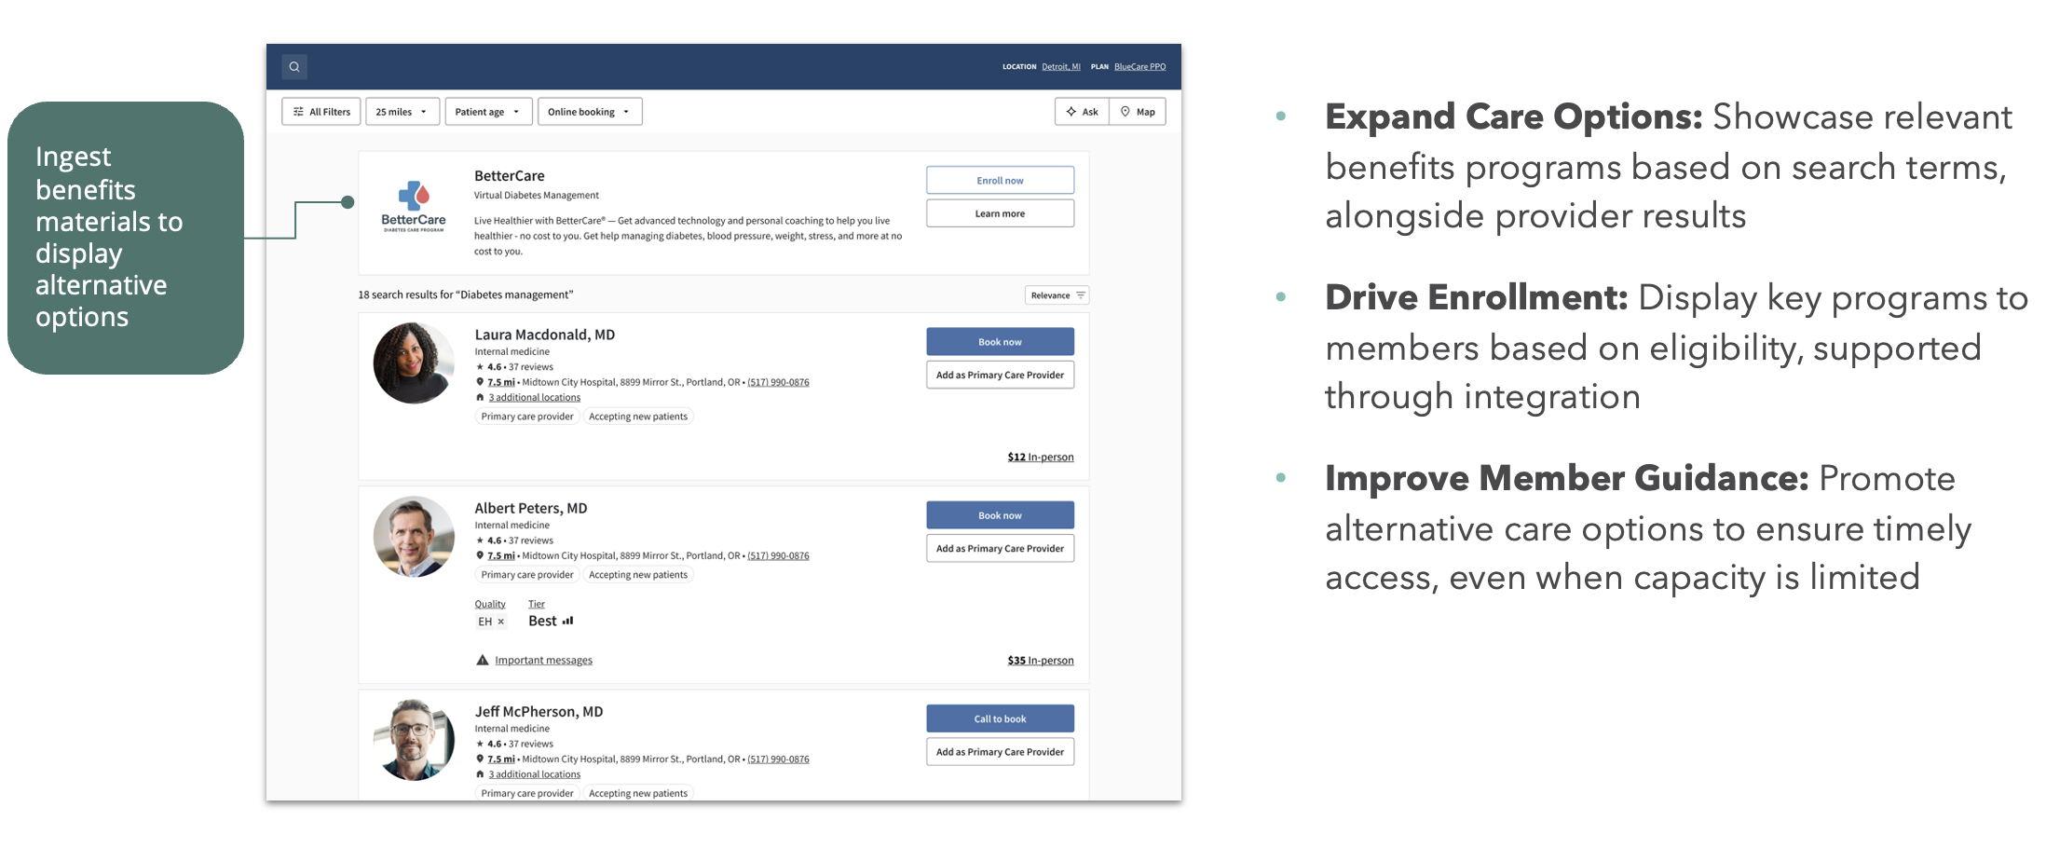Viewport: 2046px width, 848px height.
Task: Change sort order via Relevance dropdown
Action: pyautogui.click(x=1057, y=295)
